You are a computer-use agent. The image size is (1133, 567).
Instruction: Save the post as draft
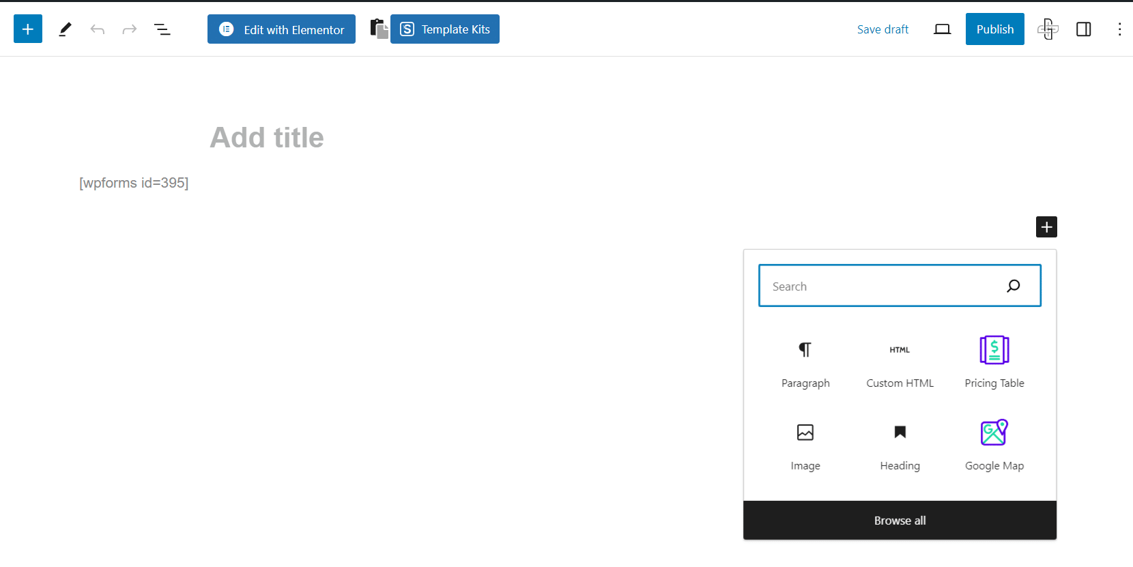point(883,29)
